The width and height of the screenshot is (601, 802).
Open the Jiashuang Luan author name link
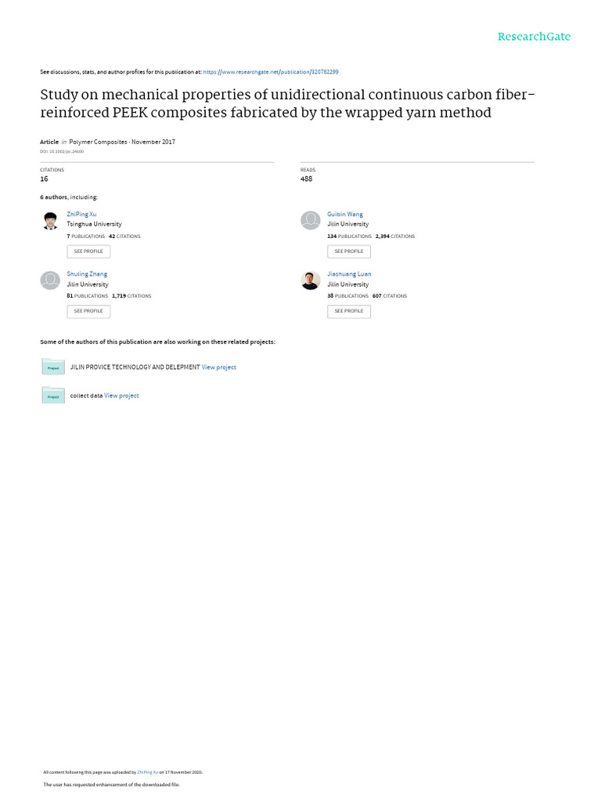pos(349,274)
